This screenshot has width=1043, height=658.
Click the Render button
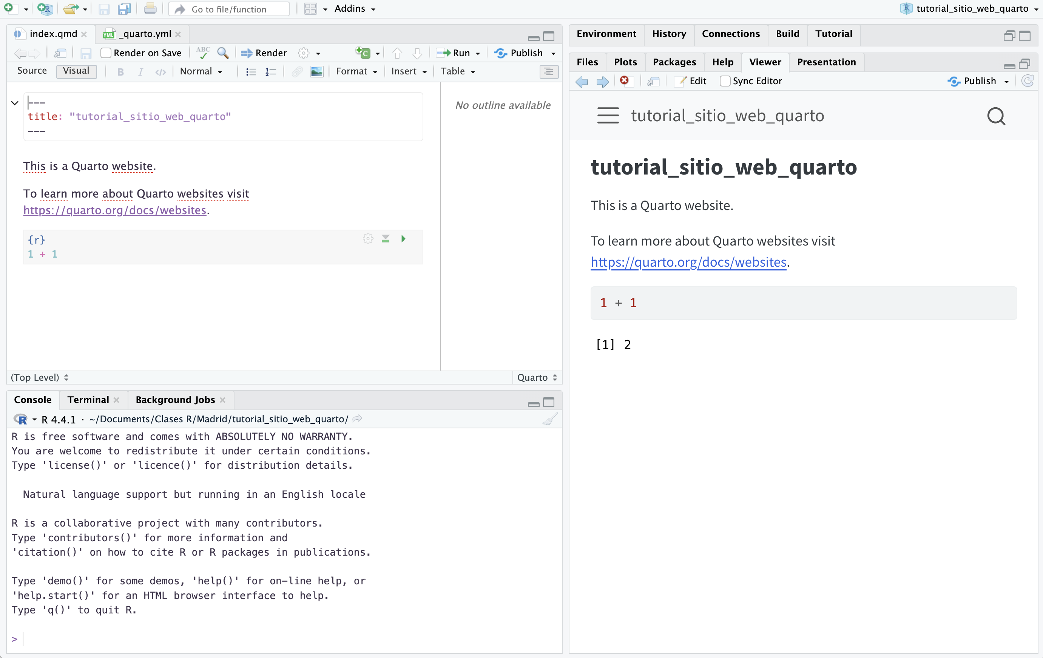264,53
